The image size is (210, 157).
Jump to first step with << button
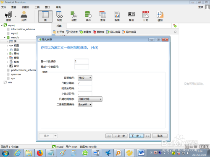pos(109,136)
